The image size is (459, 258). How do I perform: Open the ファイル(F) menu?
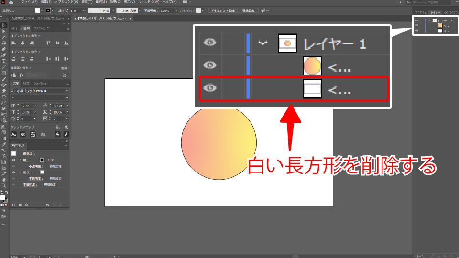click(30, 2)
